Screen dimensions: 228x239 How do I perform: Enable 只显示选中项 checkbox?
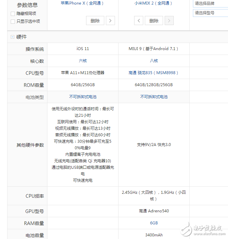[x=13, y=21]
